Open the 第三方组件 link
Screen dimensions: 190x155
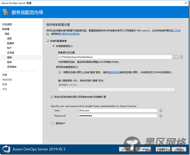coord(176,31)
